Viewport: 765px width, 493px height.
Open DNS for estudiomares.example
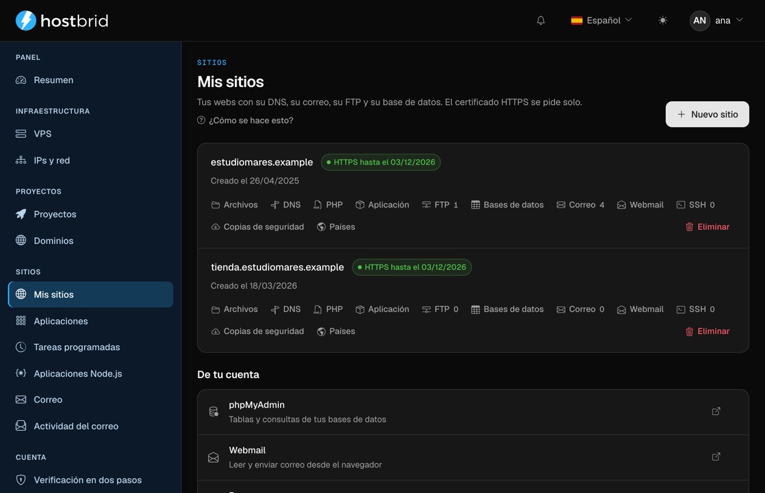285,204
